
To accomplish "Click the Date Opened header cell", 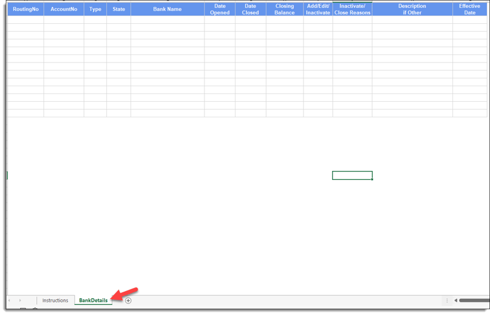I will [220, 10].
